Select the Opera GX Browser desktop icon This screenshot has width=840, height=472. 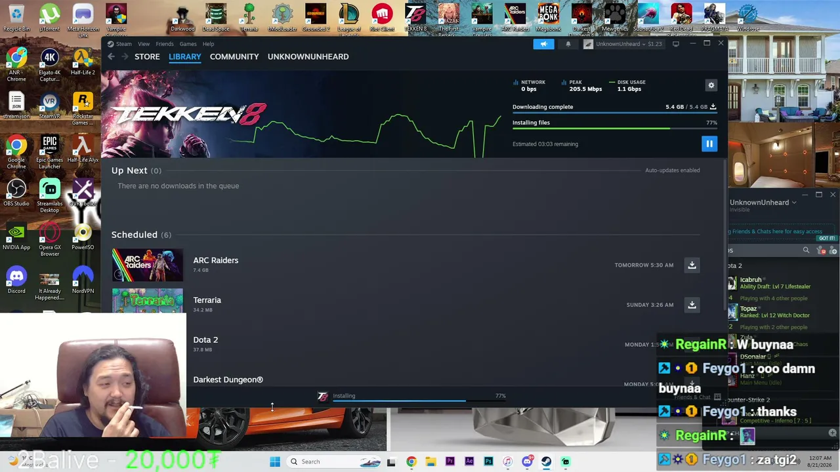pos(50,240)
